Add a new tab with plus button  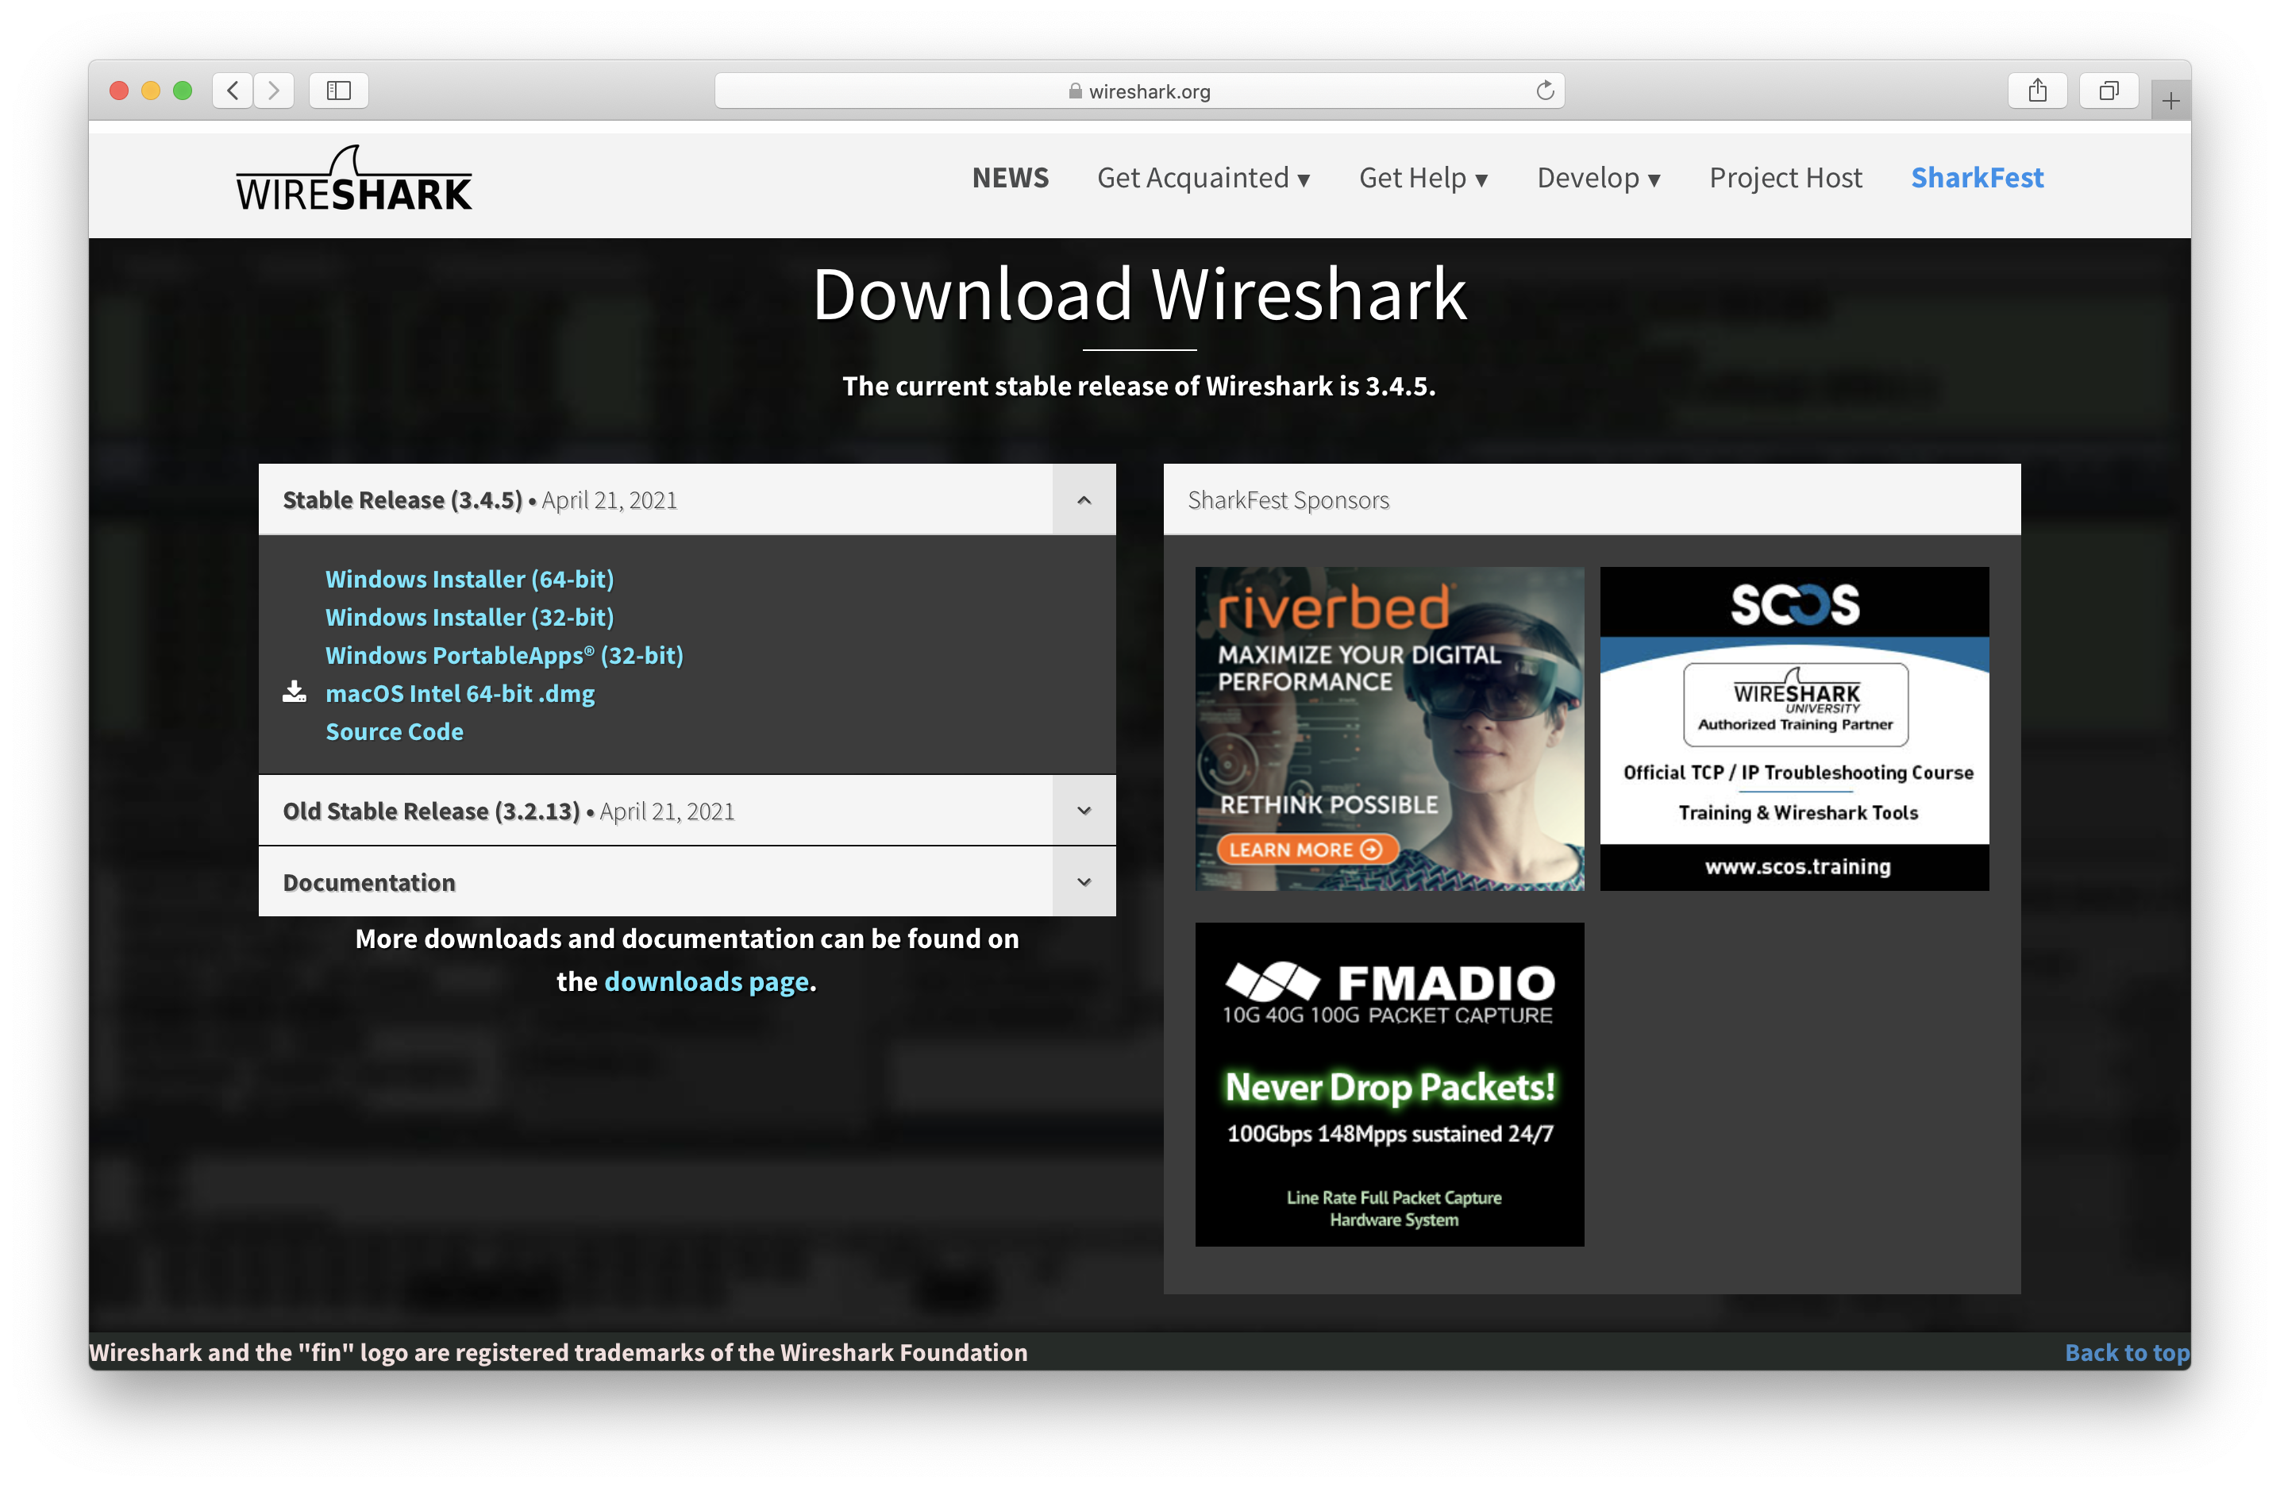pos(2170,101)
